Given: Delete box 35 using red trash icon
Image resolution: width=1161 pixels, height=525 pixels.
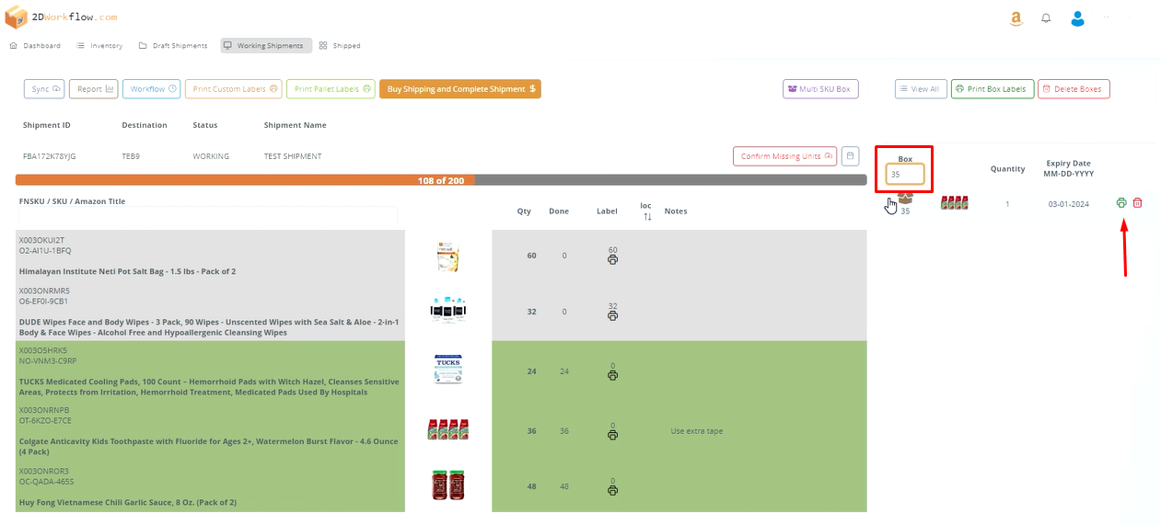Looking at the screenshot, I should point(1137,203).
